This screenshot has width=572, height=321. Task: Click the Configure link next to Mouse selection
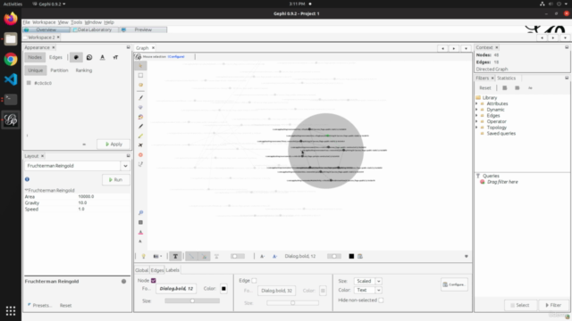click(x=176, y=57)
